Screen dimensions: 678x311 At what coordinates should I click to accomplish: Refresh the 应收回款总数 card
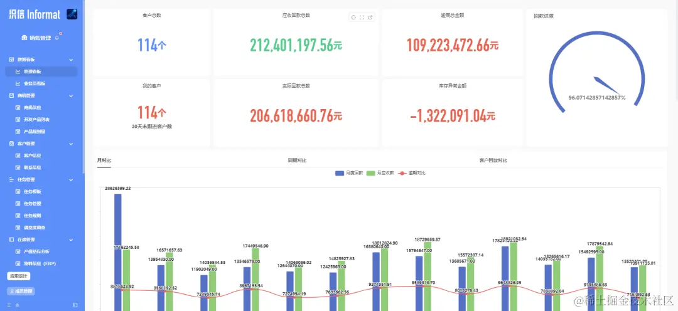point(353,18)
